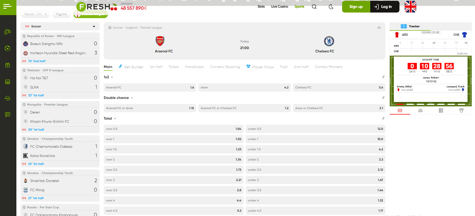Click the Premier League breadcrumb link
Image resolution: width=475 pixels, height=216 pixels.
tap(151, 28)
